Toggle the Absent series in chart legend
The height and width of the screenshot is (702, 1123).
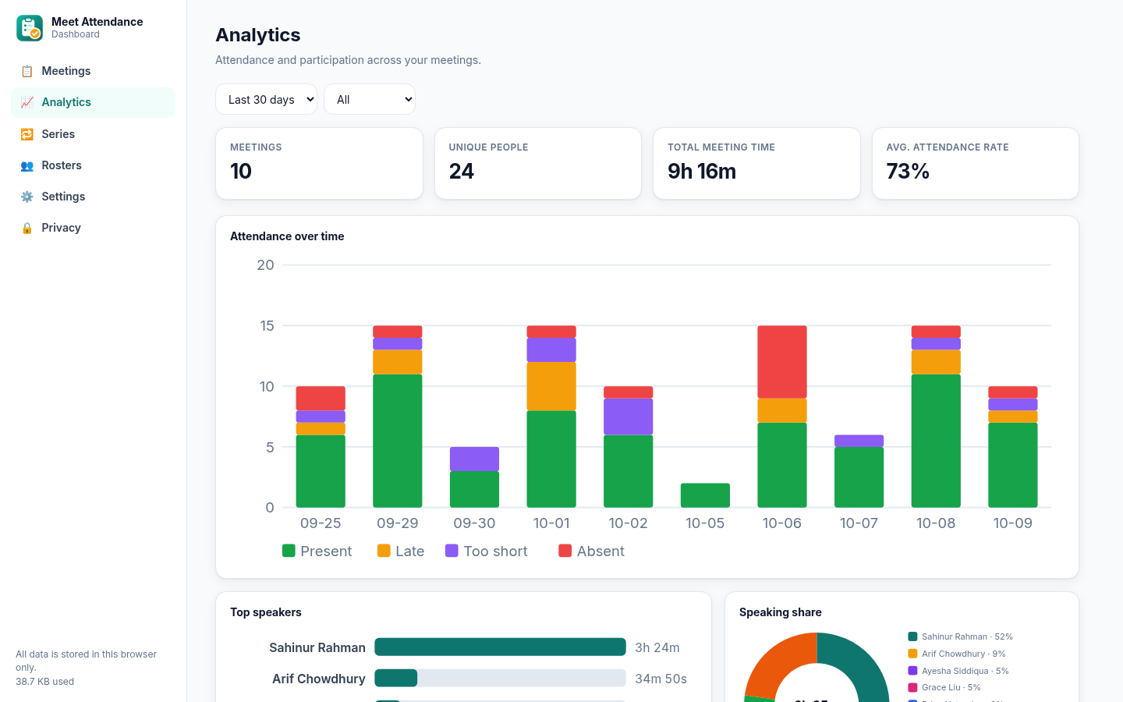click(592, 551)
